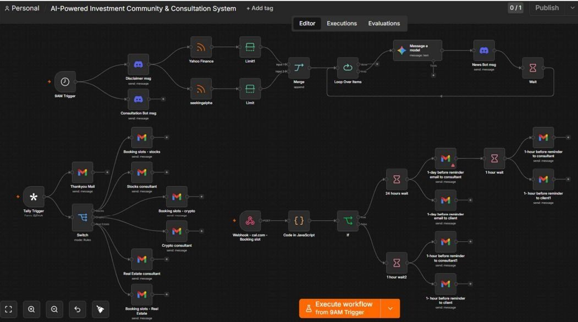Open the Loop Over Items node
The image size is (578, 322).
tap(348, 68)
